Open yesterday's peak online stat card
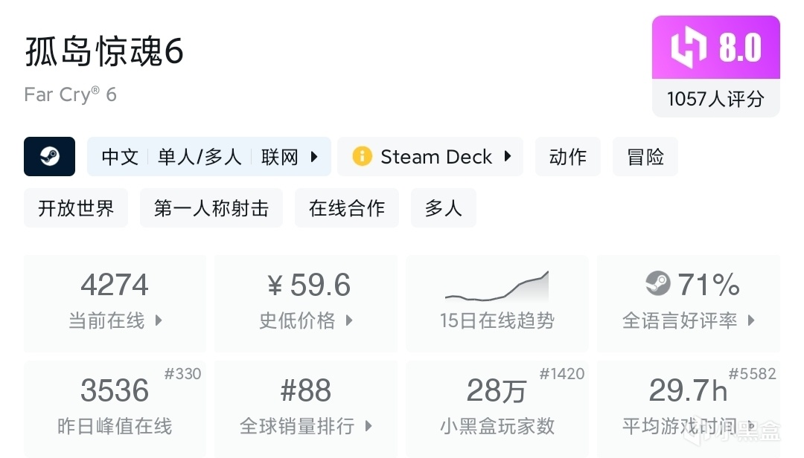 [115, 407]
